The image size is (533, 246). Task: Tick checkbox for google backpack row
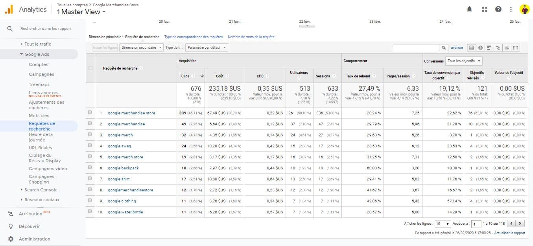point(90,168)
